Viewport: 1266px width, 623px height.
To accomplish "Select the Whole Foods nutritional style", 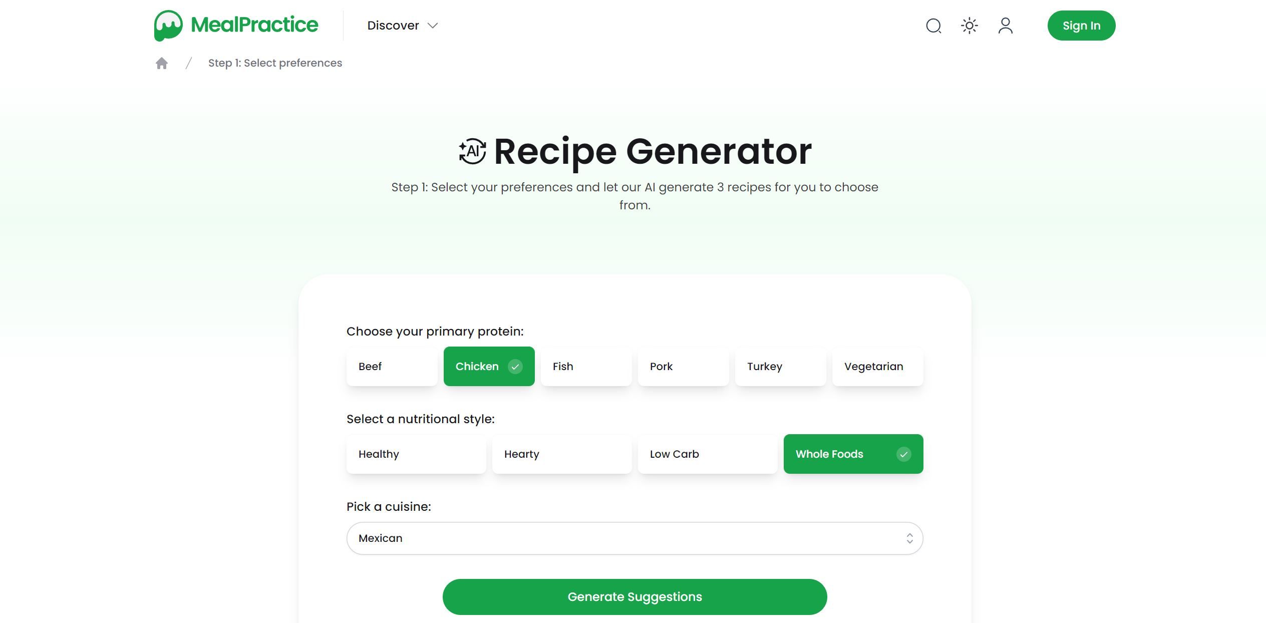I will [x=853, y=454].
